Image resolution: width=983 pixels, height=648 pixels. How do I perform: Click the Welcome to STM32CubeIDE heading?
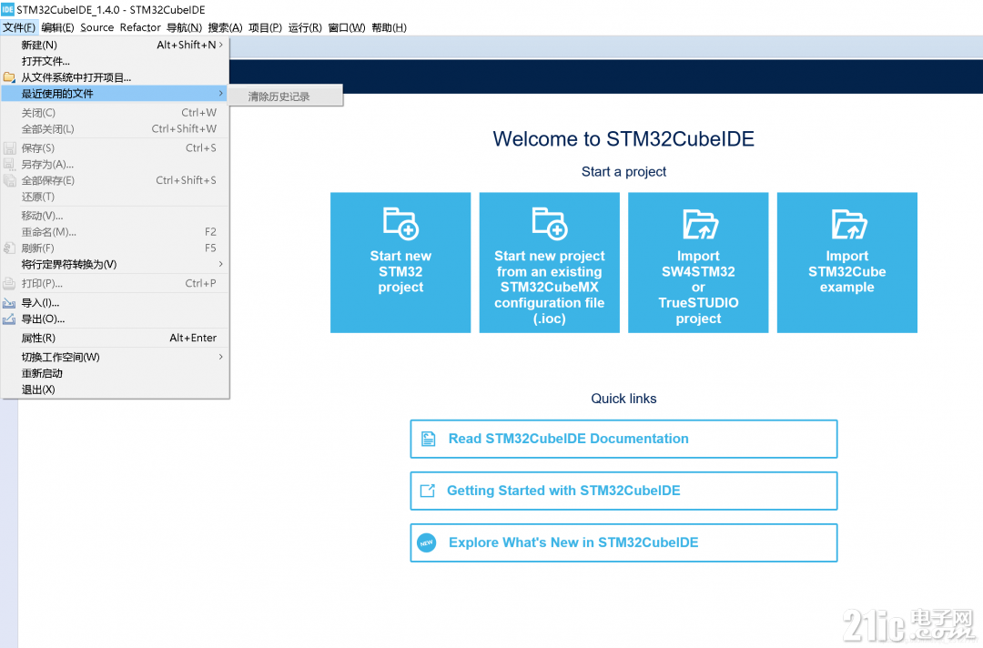623,138
